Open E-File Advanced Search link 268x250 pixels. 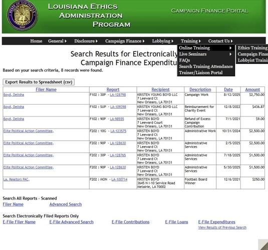(72, 222)
